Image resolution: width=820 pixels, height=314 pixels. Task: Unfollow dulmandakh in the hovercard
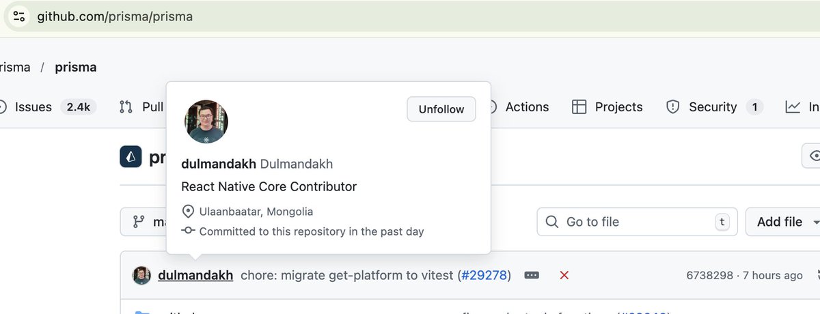point(441,109)
